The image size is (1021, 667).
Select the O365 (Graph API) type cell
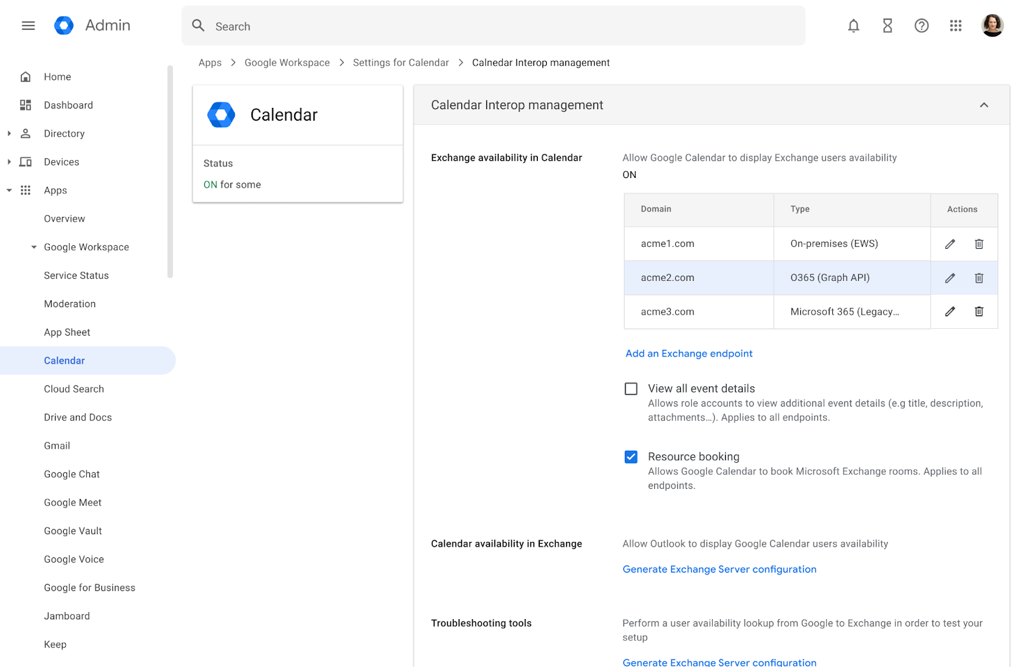click(x=852, y=278)
